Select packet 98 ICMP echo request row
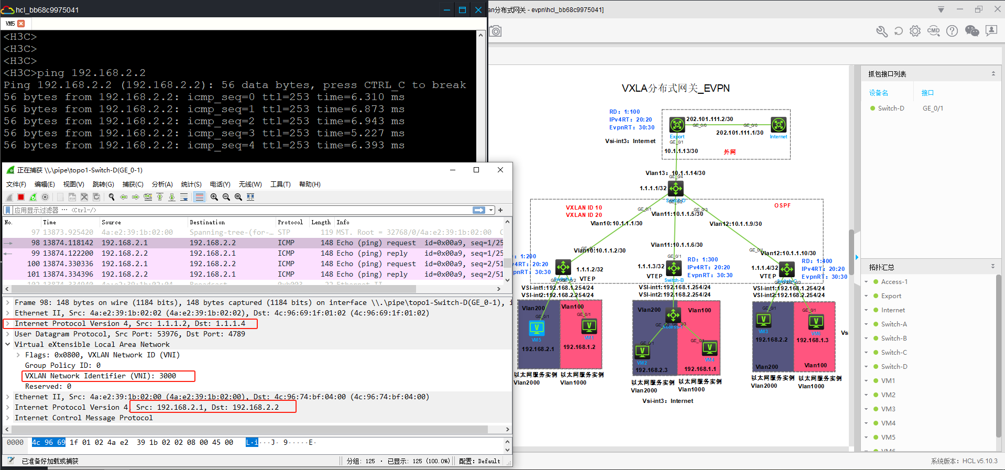 point(253,243)
